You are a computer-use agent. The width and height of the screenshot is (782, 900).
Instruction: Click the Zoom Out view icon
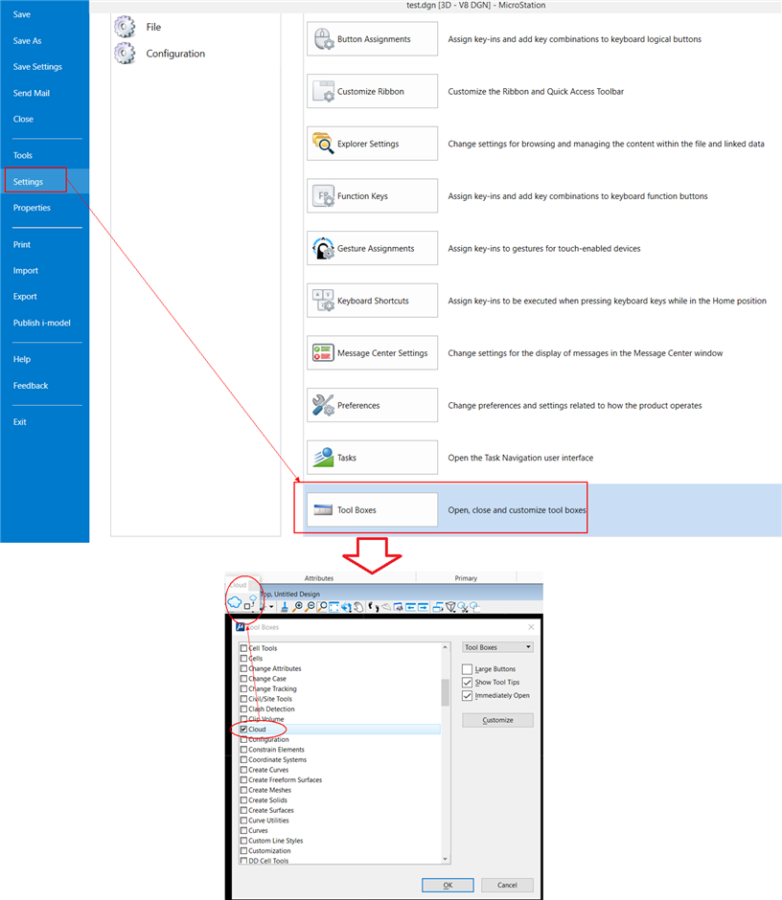coord(310,607)
